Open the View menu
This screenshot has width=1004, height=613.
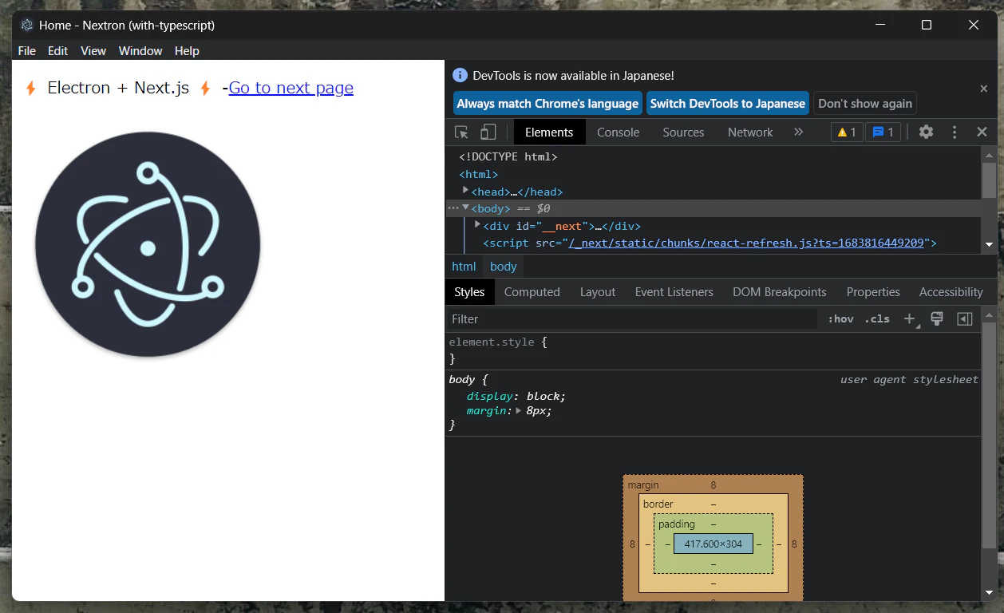pyautogui.click(x=93, y=51)
